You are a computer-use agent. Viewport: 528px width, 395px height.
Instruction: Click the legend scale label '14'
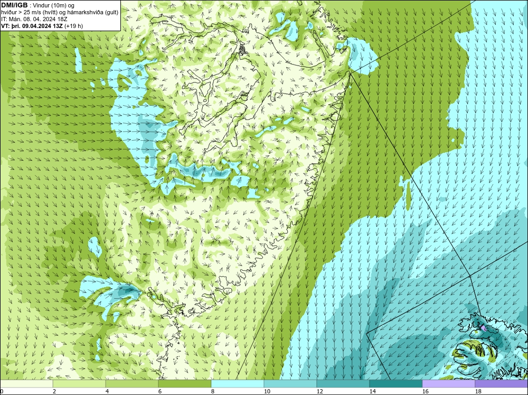(x=372, y=391)
